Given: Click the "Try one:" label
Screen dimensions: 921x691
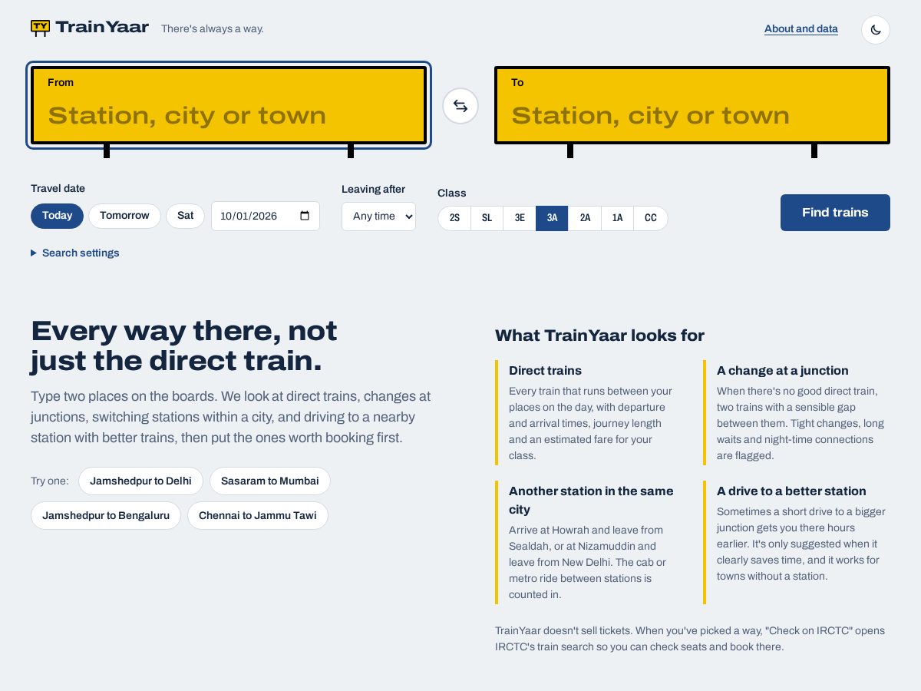Looking at the screenshot, I should pyautogui.click(x=50, y=481).
